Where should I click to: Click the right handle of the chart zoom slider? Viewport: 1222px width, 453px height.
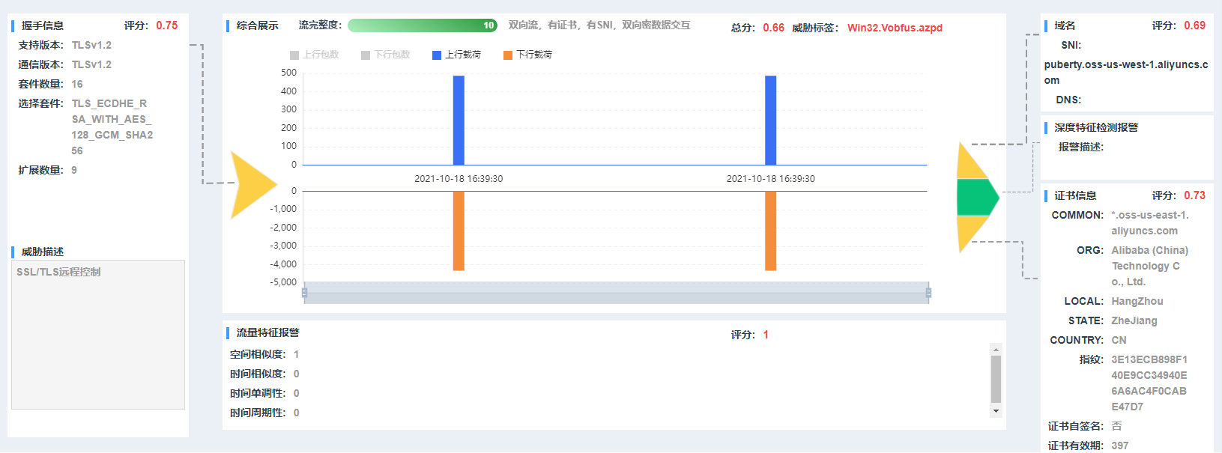(928, 293)
